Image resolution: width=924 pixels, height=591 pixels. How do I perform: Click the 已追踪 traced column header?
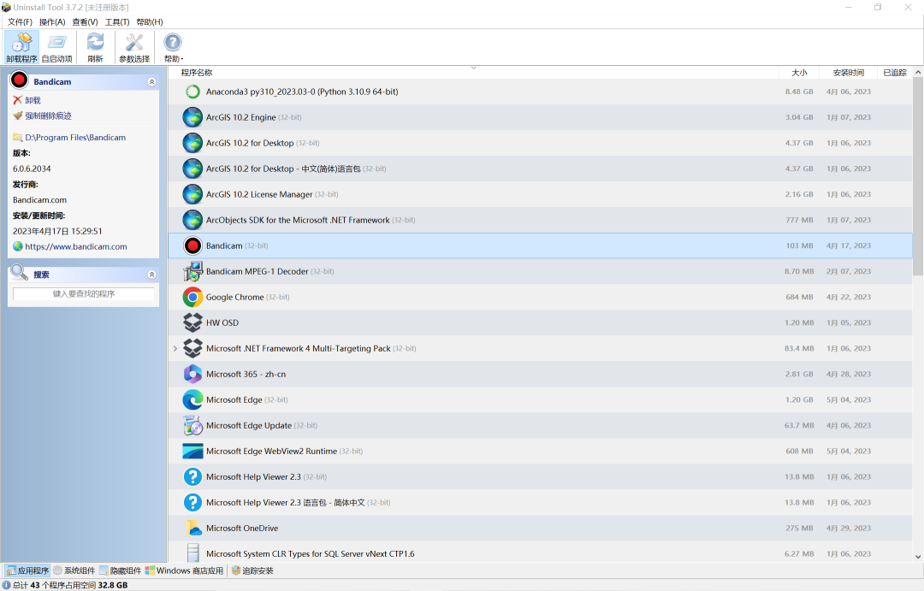point(895,73)
